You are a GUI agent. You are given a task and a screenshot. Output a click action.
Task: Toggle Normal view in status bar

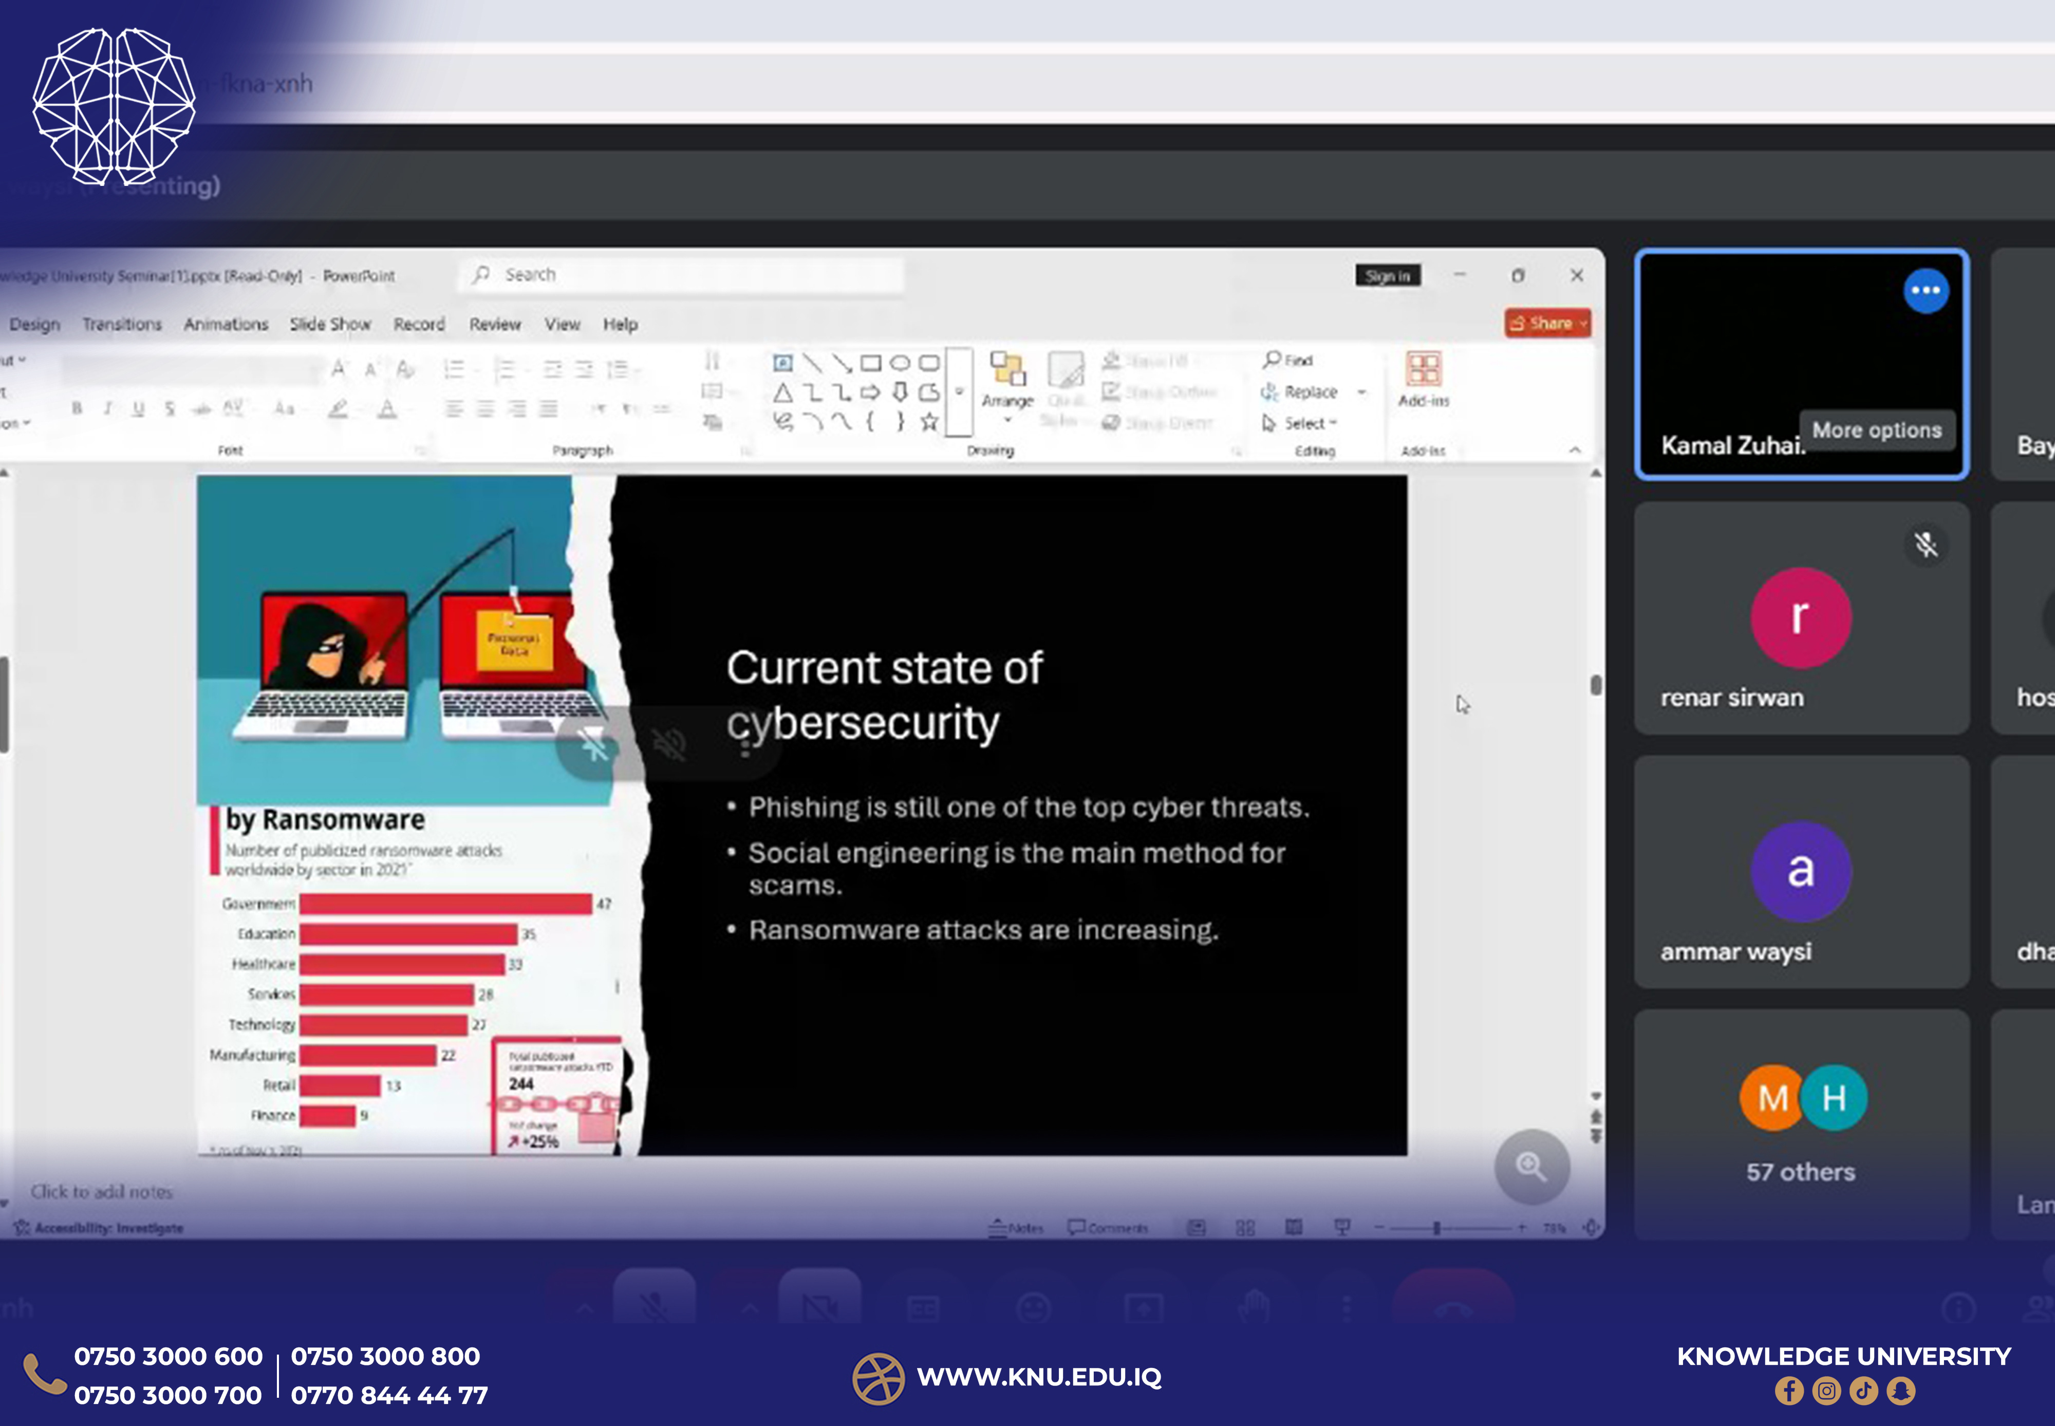tap(1197, 1229)
